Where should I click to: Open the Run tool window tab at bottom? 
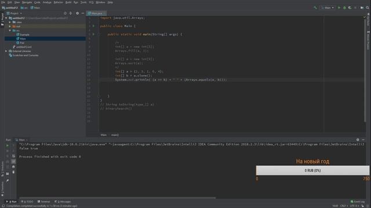12,202
